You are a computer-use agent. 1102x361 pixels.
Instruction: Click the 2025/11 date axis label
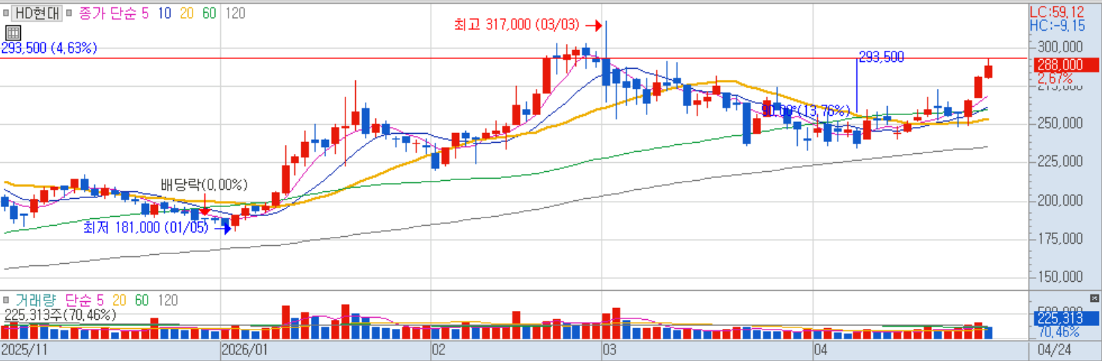tap(23, 350)
